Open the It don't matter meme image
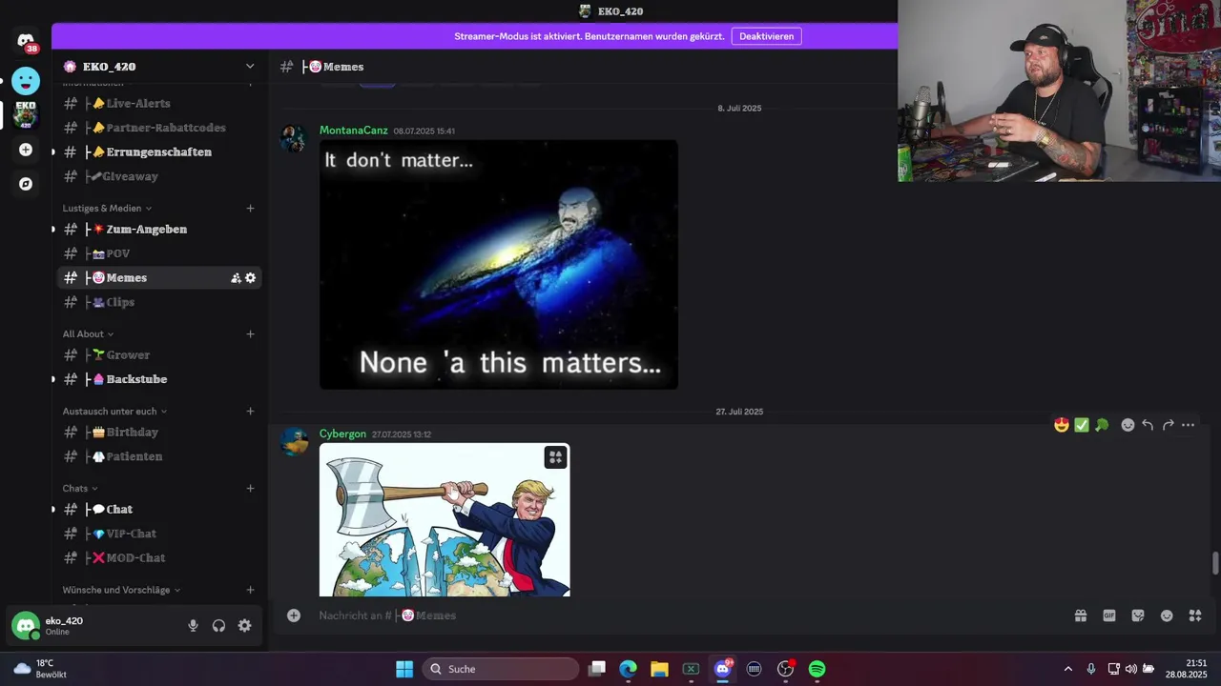 tap(499, 265)
